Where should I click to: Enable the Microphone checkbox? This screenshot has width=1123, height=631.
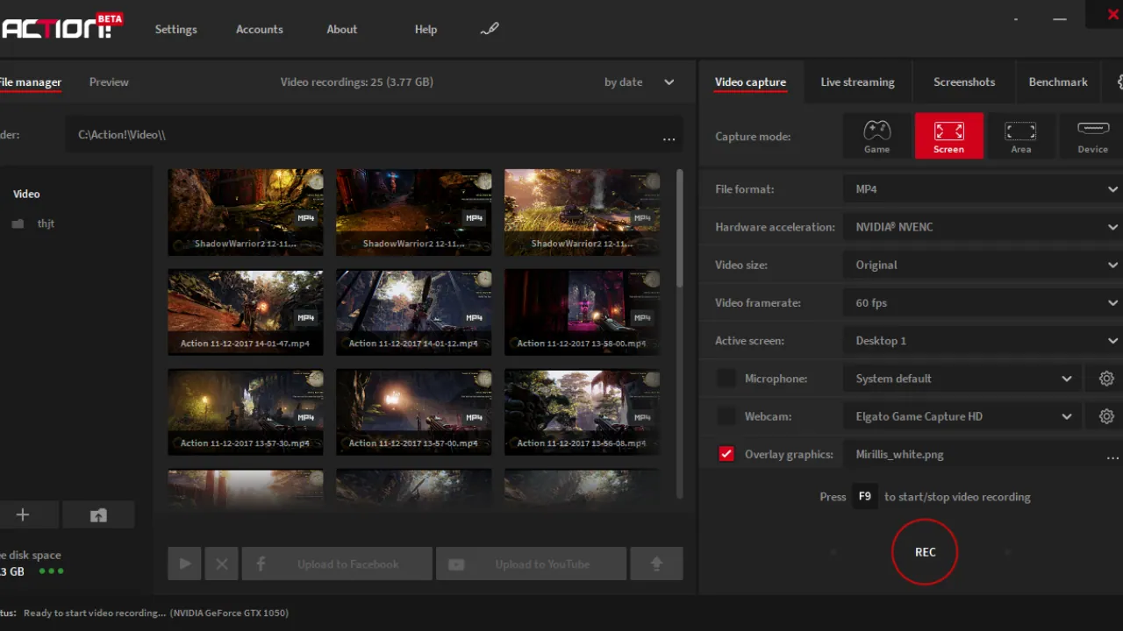726,379
